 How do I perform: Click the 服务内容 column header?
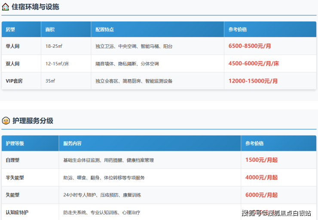pos(72,143)
